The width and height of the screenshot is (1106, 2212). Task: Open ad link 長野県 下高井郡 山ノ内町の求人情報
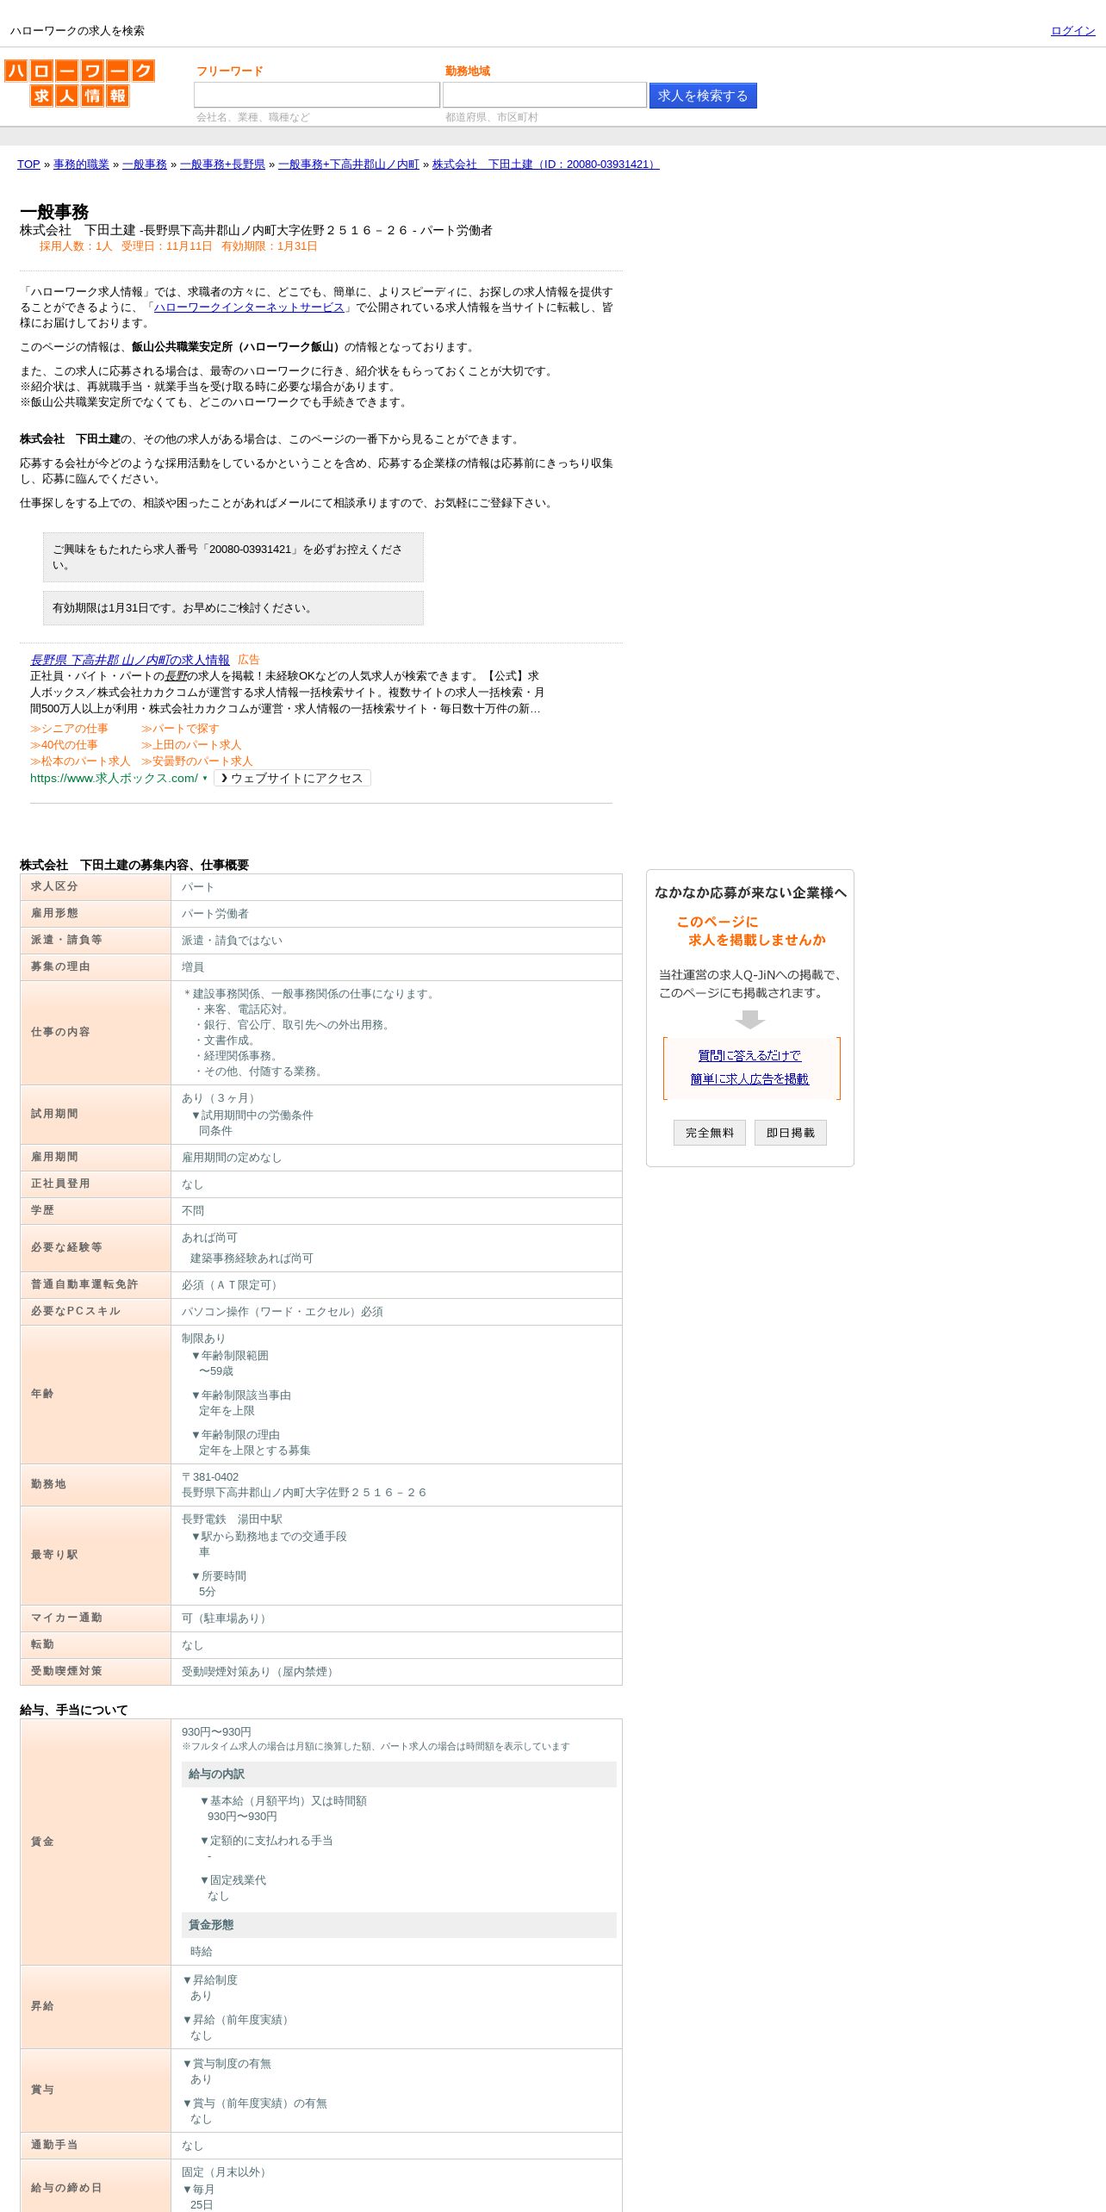point(130,660)
